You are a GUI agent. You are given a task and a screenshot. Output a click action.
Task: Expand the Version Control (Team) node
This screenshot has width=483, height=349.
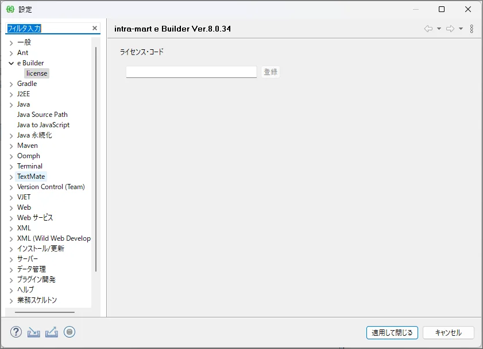pos(11,187)
